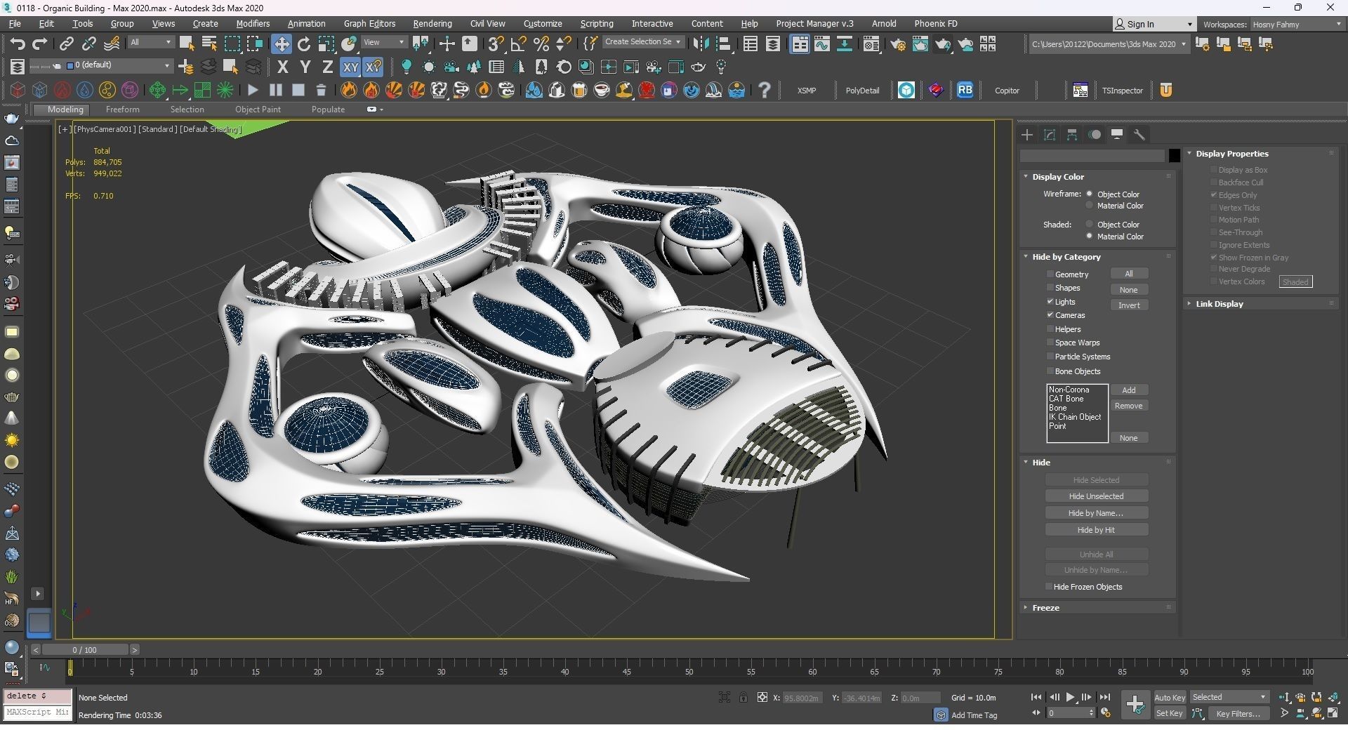Screen dimensions: 1348x730
Task: Click the 0 / 100 time slider
Action: click(85, 650)
